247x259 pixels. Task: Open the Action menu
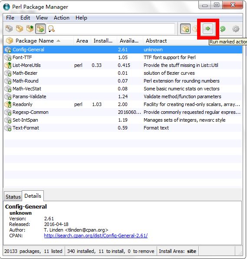62,18
